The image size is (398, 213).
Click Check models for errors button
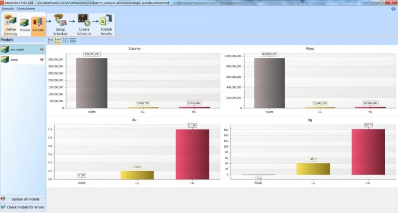click(x=22, y=207)
